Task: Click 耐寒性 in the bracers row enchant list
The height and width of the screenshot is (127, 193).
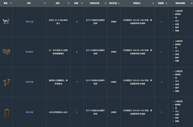Action: pos(178,75)
